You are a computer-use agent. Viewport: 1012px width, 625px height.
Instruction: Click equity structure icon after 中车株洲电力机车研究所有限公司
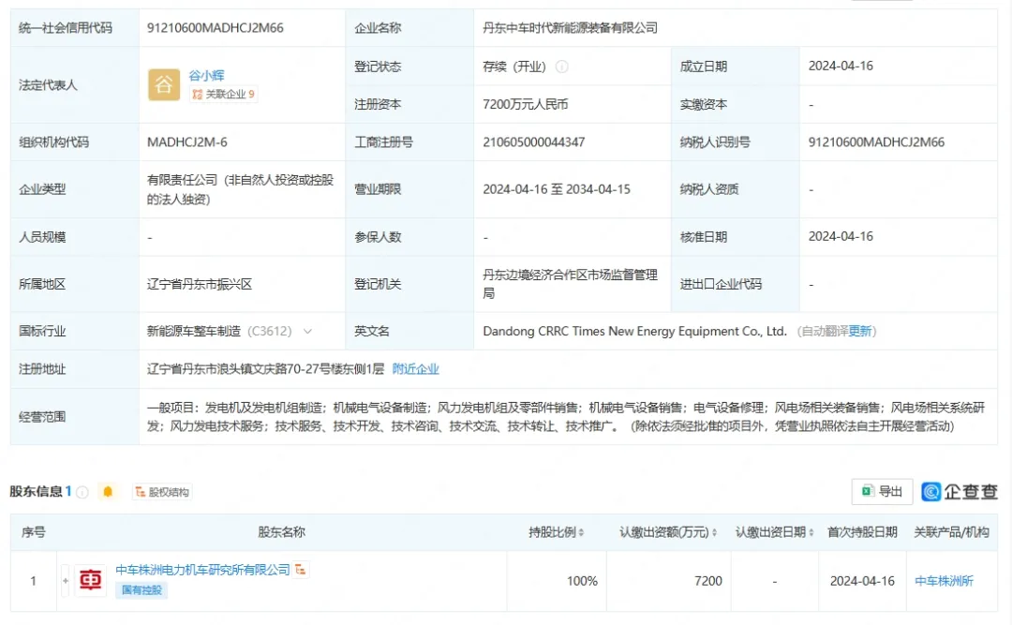[x=301, y=570]
